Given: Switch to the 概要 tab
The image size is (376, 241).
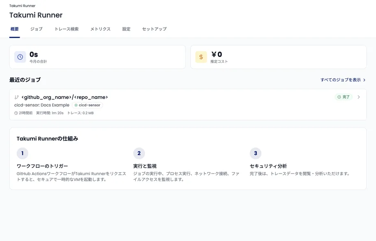Looking at the screenshot, I should [x=15, y=29].
